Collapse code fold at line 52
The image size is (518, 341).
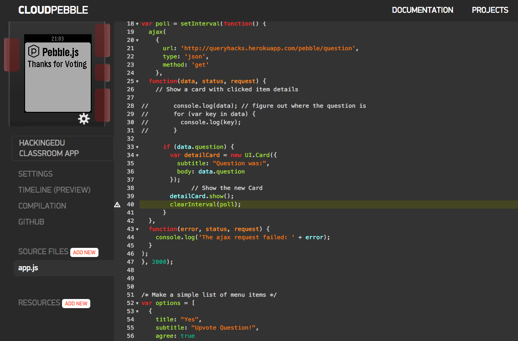pyautogui.click(x=137, y=303)
